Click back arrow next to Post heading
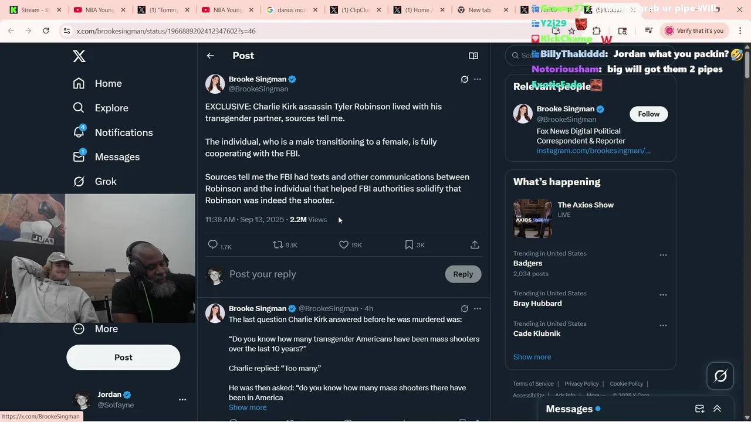This screenshot has height=422, width=751. [211, 56]
